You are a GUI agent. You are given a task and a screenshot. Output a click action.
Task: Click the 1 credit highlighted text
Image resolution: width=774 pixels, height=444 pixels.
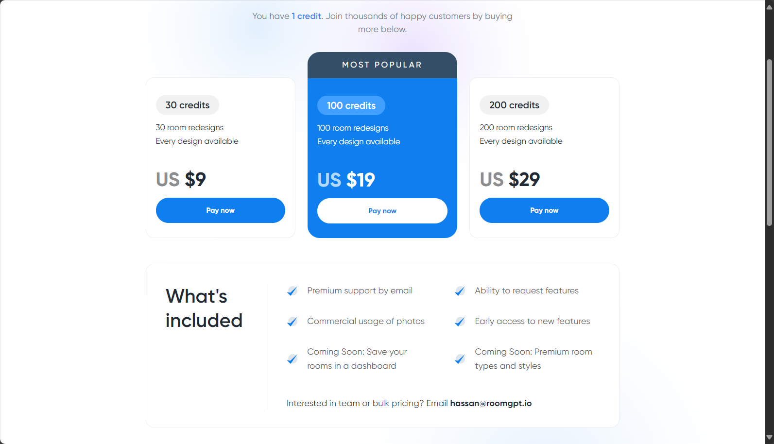307,16
